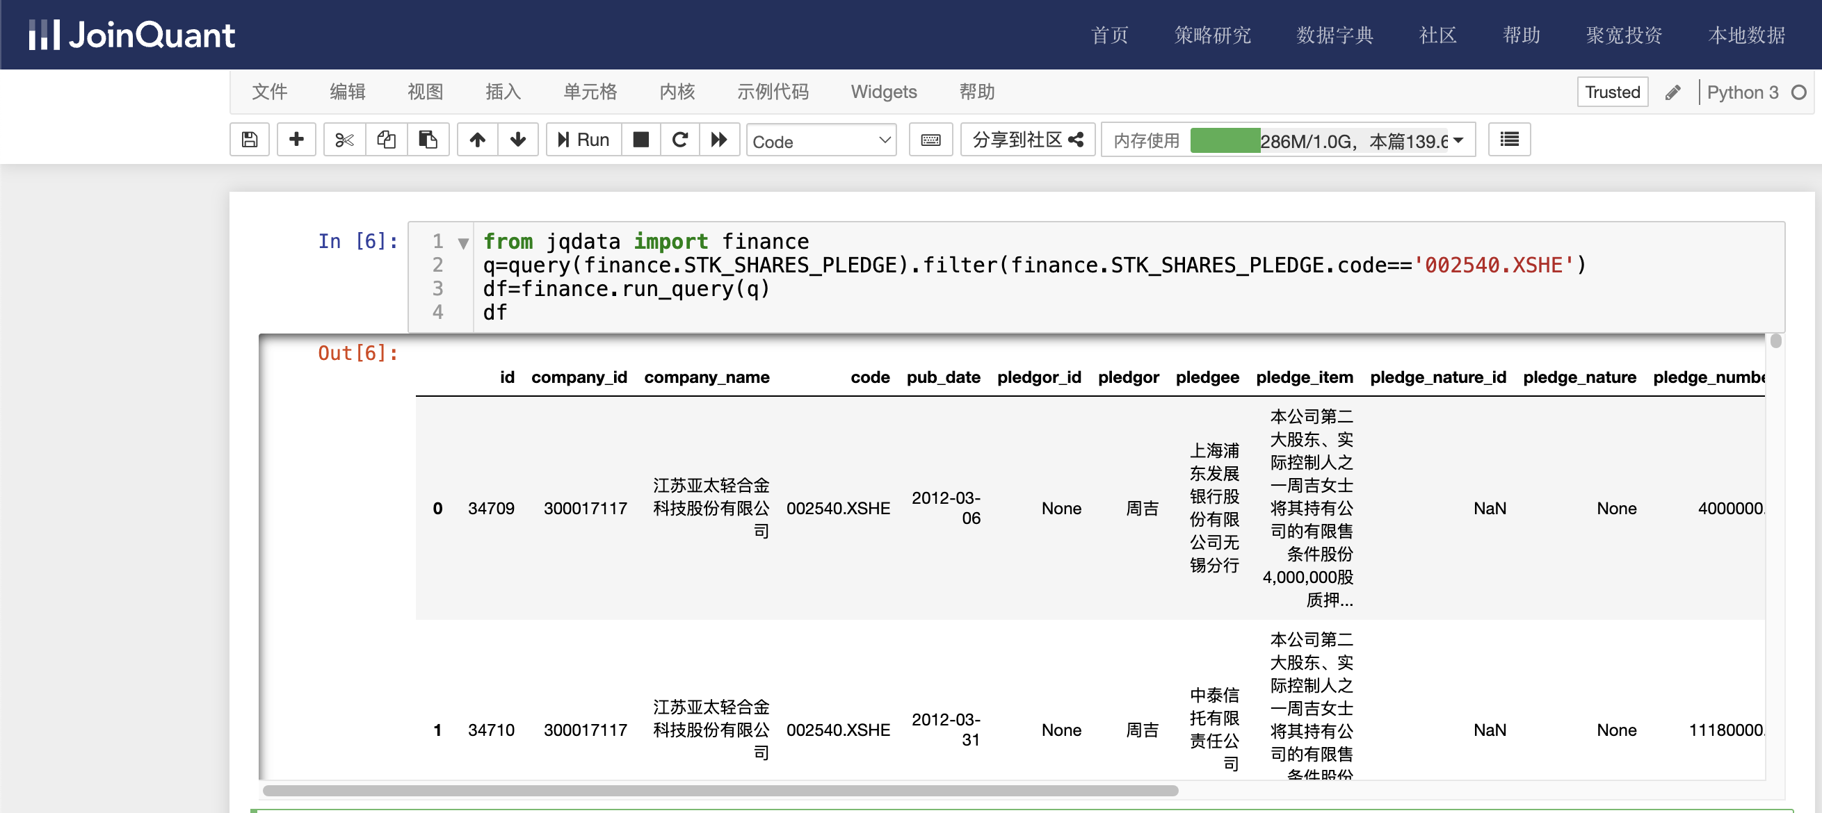This screenshot has width=1822, height=813.
Task: Toggle the table of contents list icon
Action: (1508, 140)
